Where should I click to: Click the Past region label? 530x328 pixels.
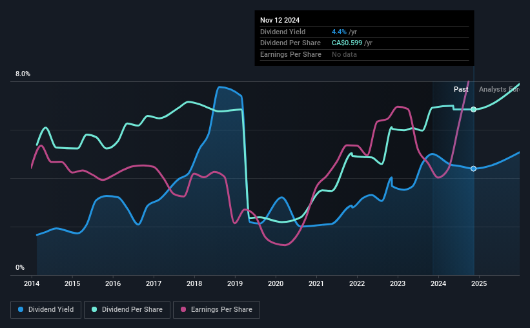(461, 89)
